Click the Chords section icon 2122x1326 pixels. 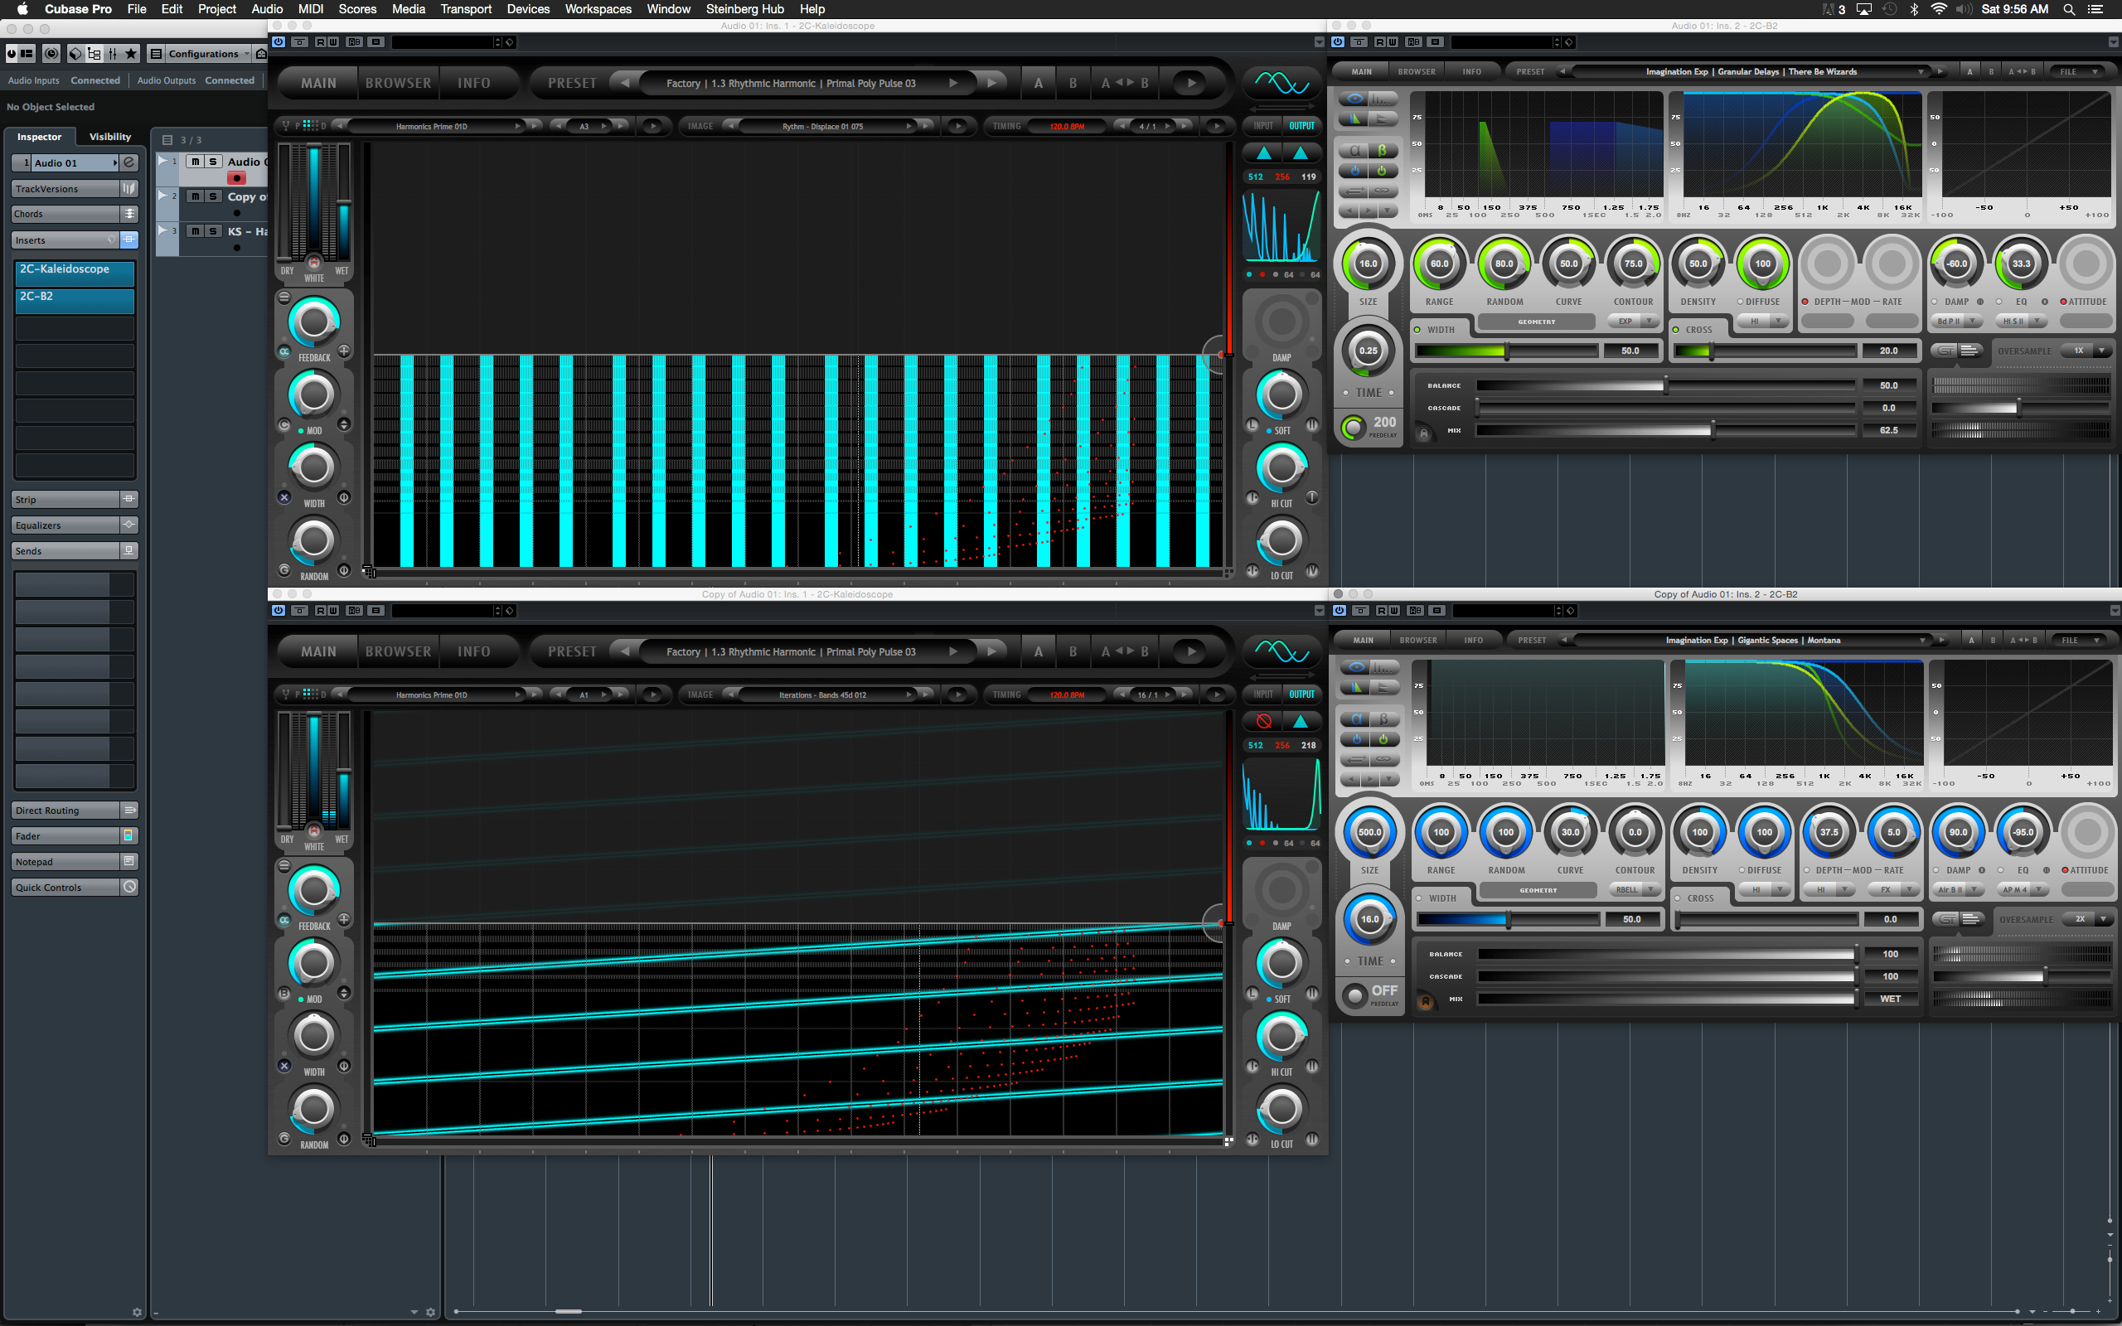[x=129, y=214]
